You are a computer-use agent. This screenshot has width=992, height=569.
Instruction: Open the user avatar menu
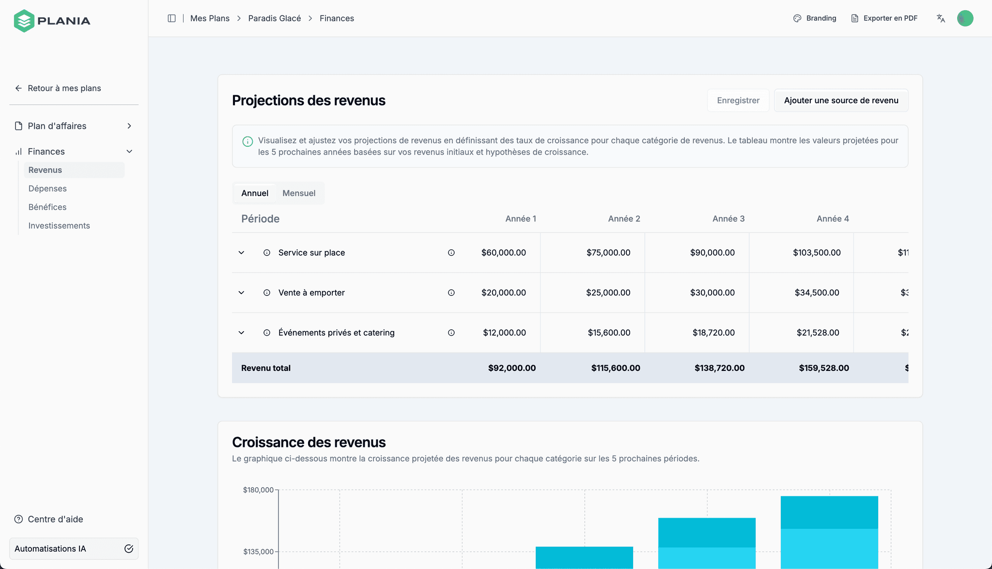click(x=965, y=18)
